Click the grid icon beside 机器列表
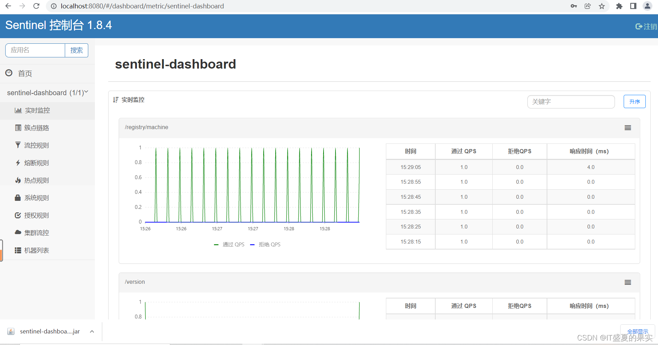This screenshot has width=658, height=345. pyautogui.click(x=18, y=250)
